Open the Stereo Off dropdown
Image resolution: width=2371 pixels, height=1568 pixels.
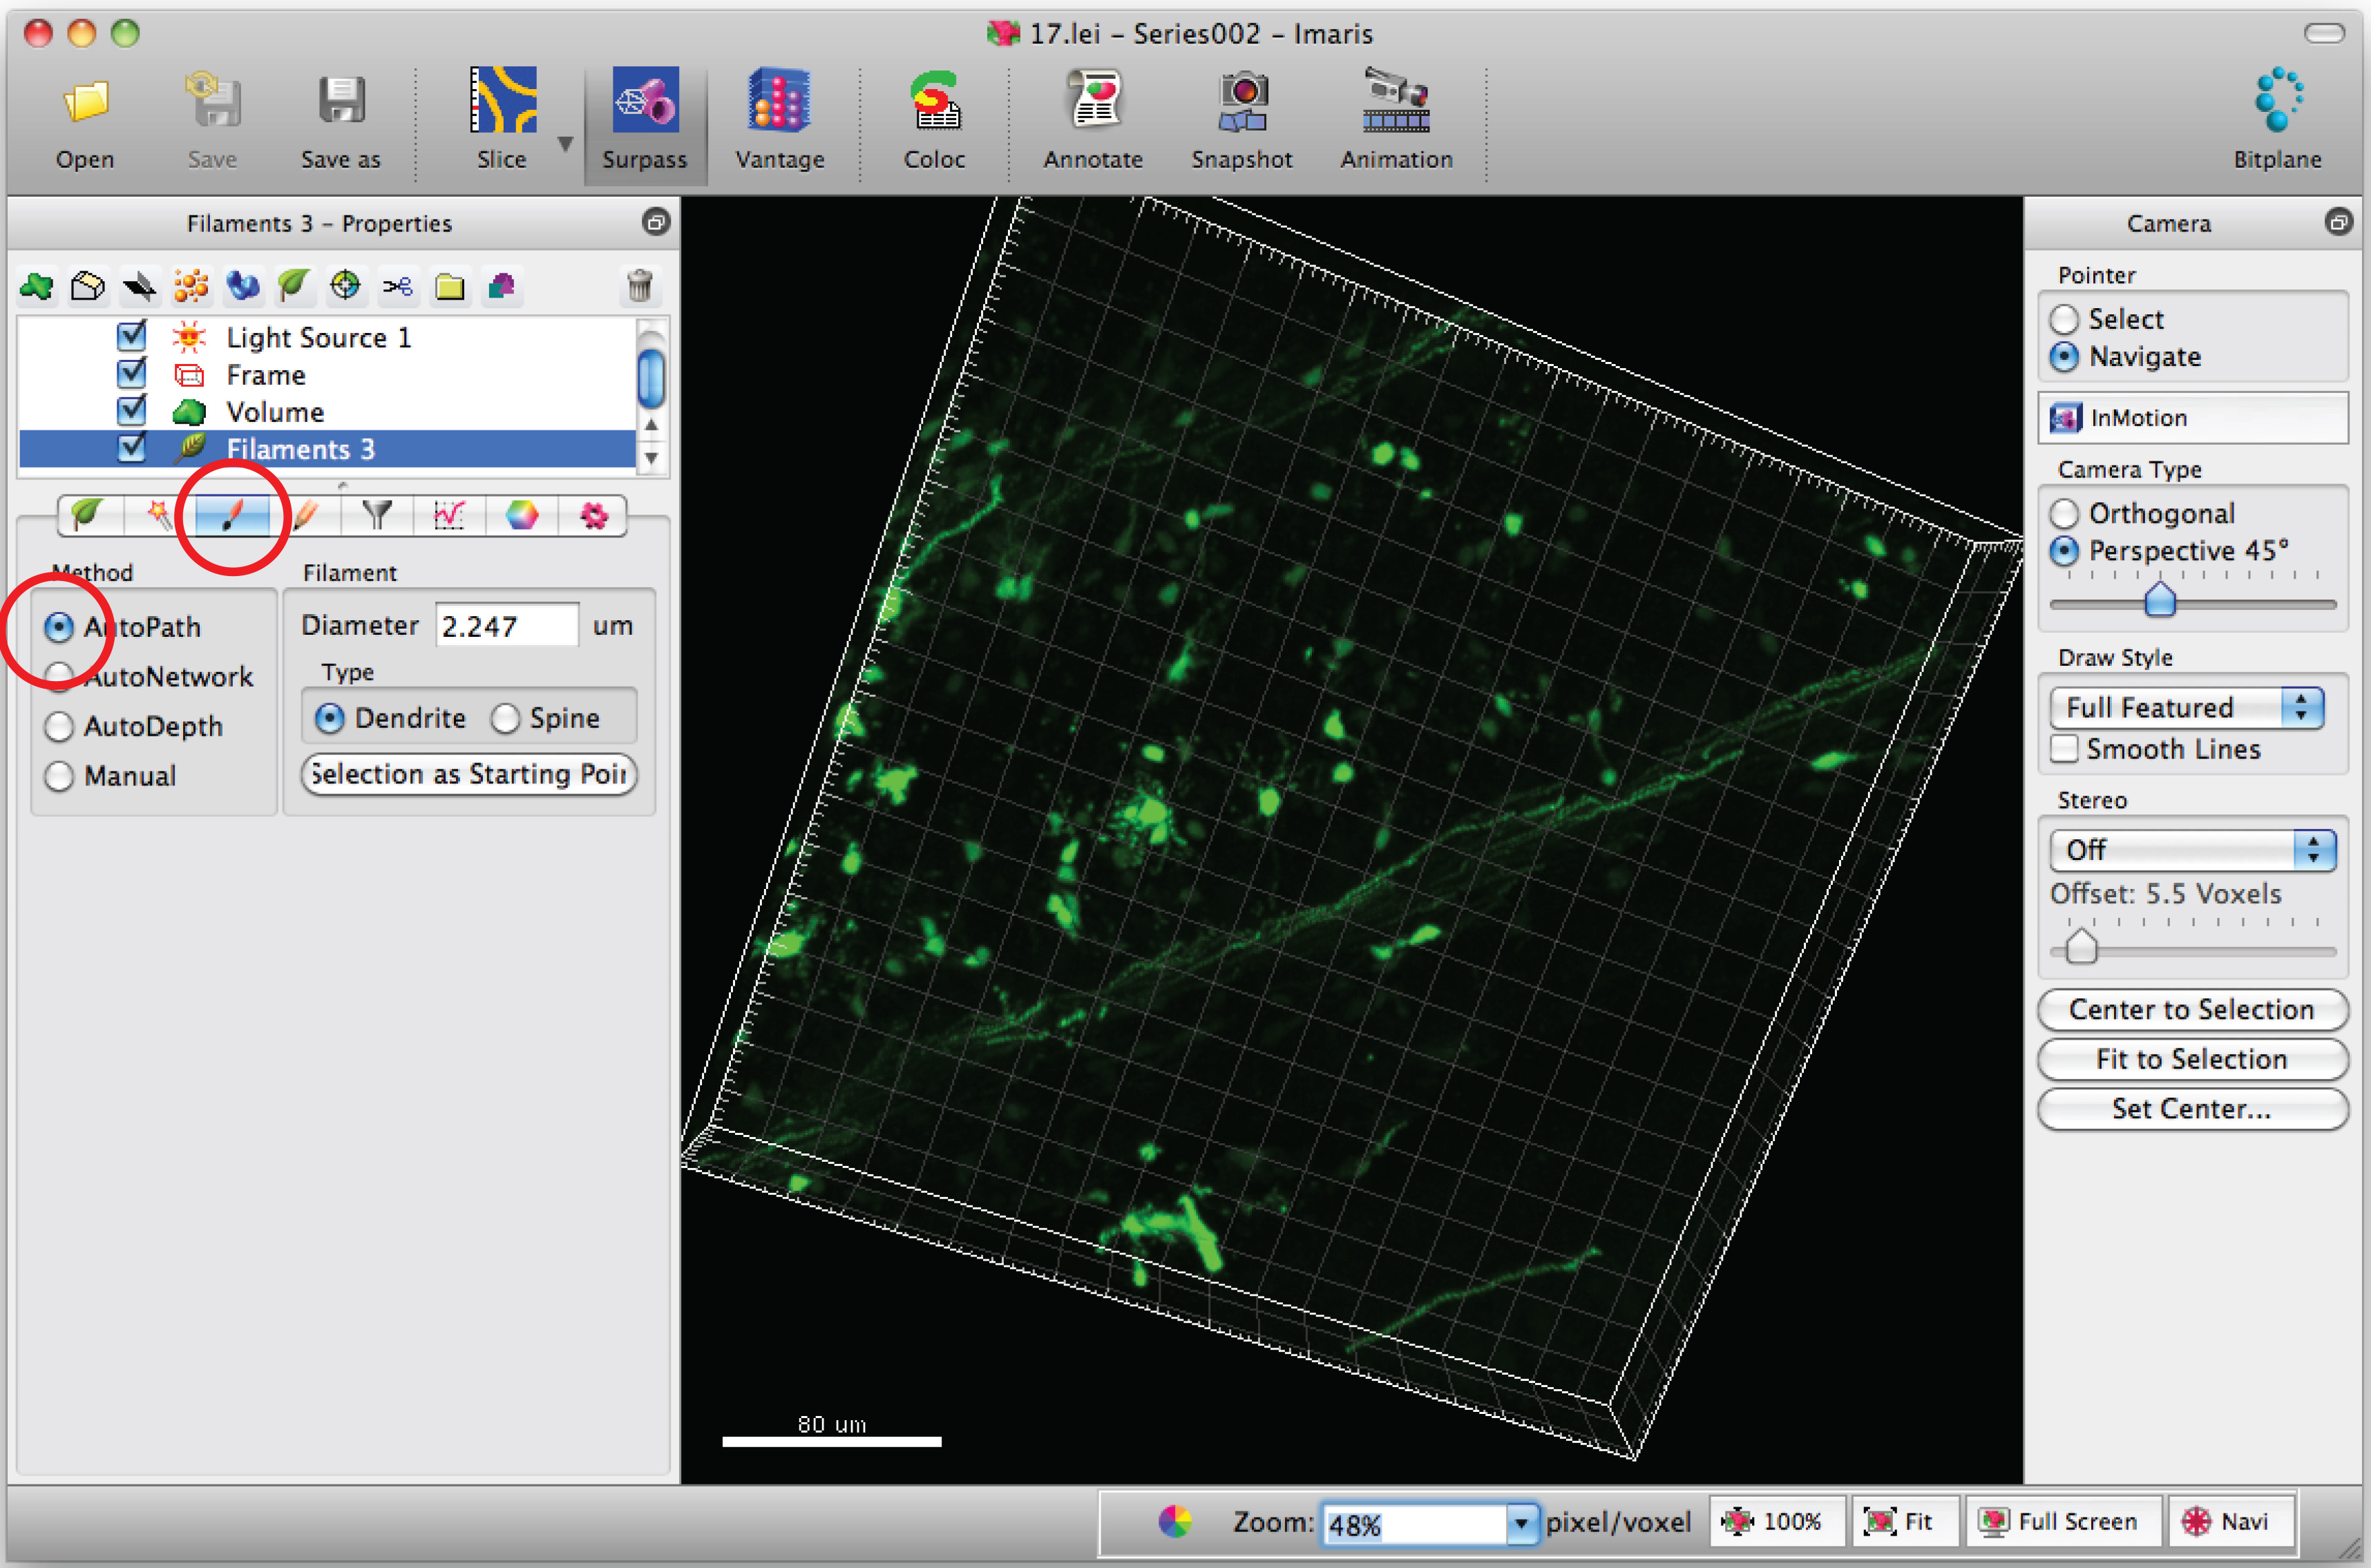coord(2192,850)
